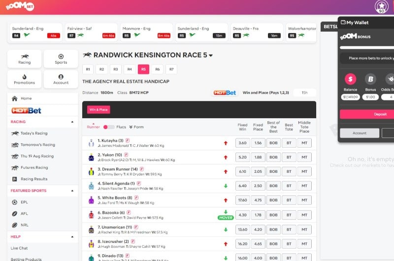This screenshot has height=261, width=394.
Task: Click the $1.00 bonus value
Action: tap(370, 97)
